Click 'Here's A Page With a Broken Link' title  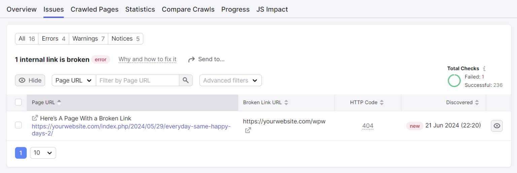pyautogui.click(x=85, y=118)
